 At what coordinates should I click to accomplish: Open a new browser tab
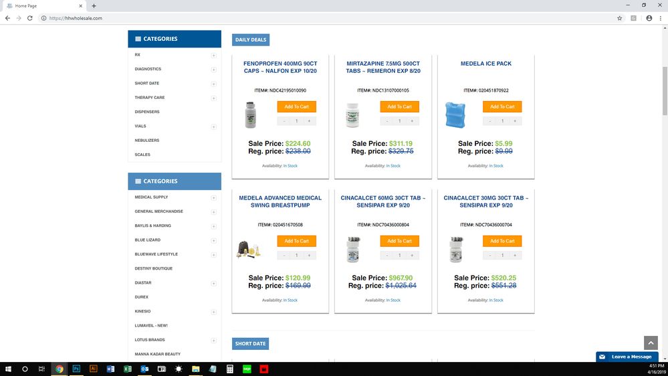pos(94,6)
